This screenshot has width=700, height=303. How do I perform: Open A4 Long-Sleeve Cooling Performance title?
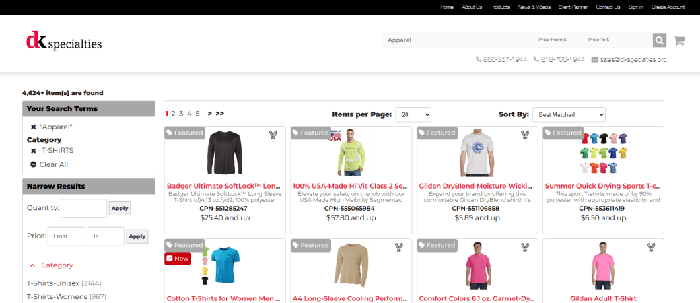350,298
